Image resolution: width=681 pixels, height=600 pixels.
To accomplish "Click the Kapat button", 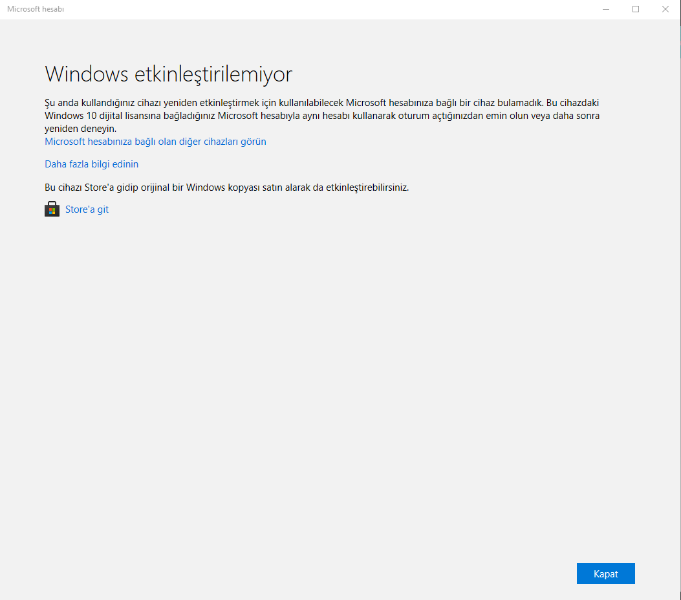I will click(x=605, y=573).
